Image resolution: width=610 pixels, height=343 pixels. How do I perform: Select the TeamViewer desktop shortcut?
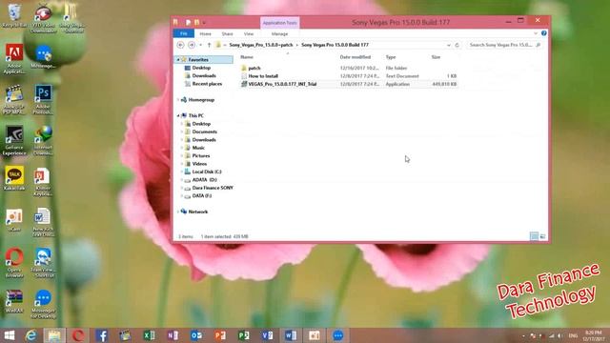tap(43, 262)
